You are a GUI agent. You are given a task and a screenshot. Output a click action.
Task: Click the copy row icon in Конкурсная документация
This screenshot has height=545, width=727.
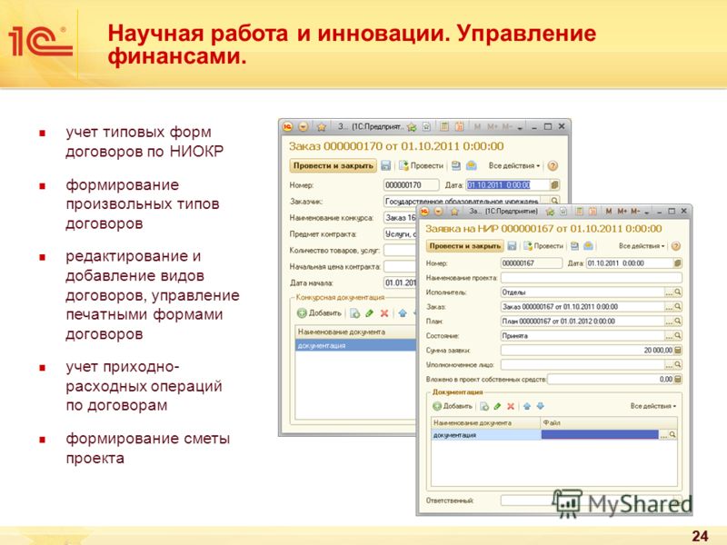pyautogui.click(x=354, y=313)
